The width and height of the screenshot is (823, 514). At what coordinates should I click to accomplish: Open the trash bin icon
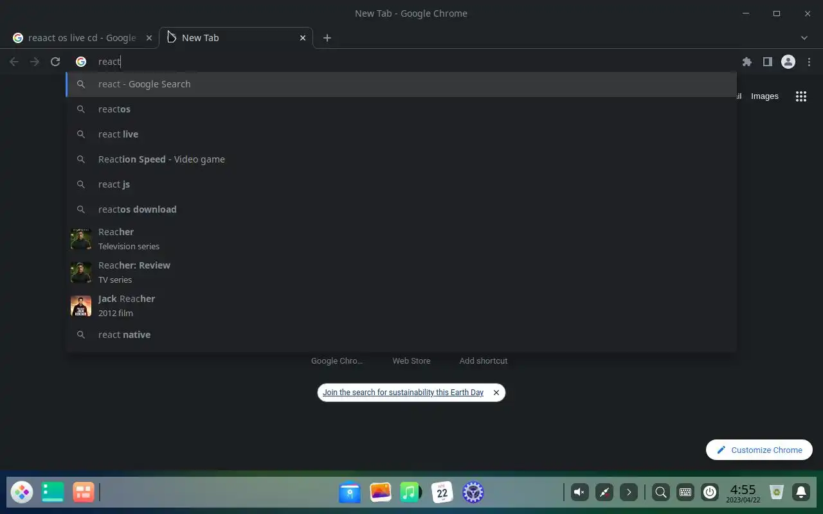point(777,493)
